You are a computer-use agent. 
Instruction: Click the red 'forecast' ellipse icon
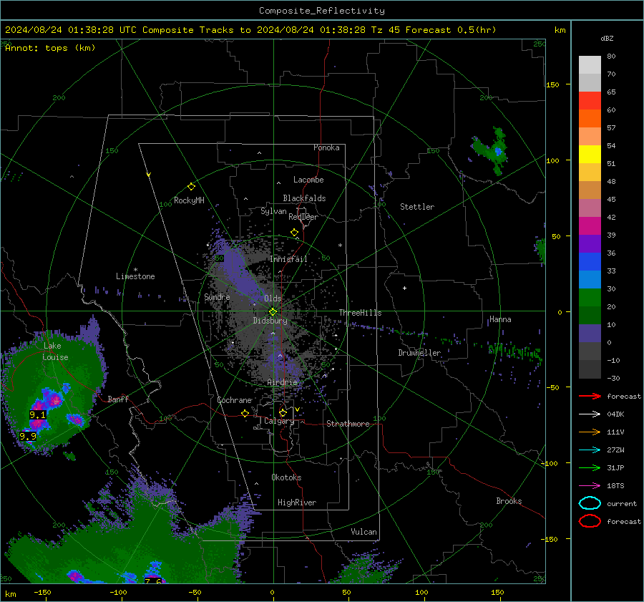(x=590, y=521)
